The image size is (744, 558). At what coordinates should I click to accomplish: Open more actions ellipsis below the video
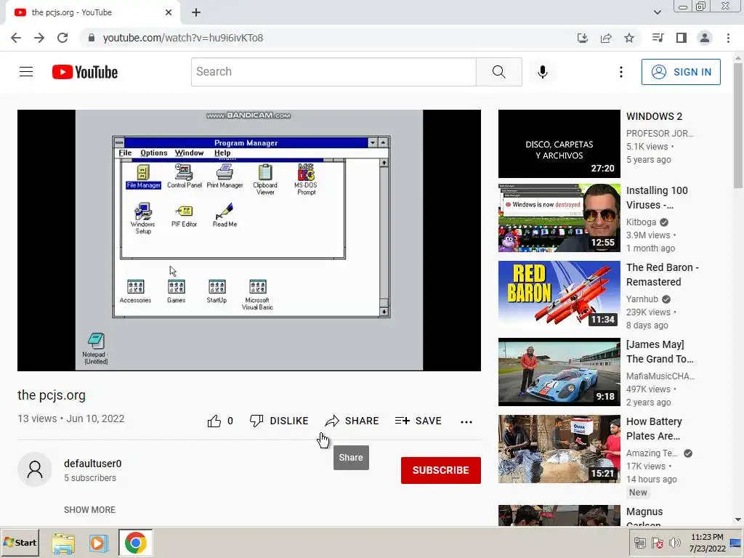click(466, 422)
